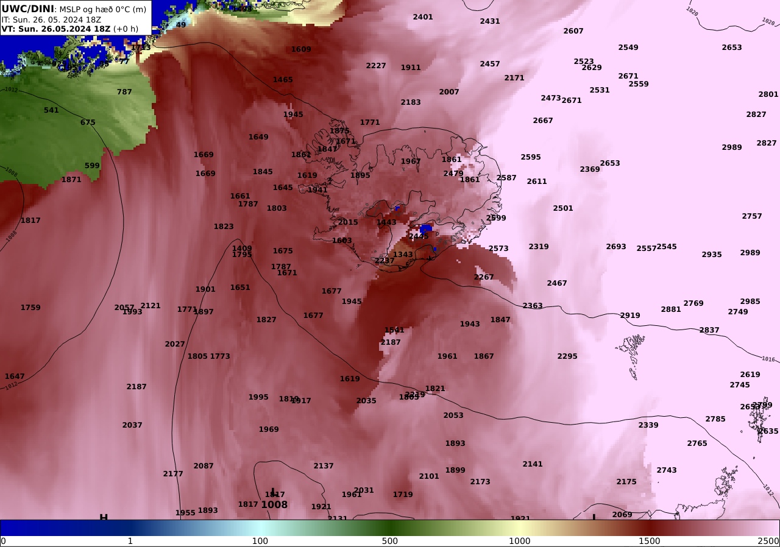Click the map value '1911'
This screenshot has width=780, height=547.
411,68
